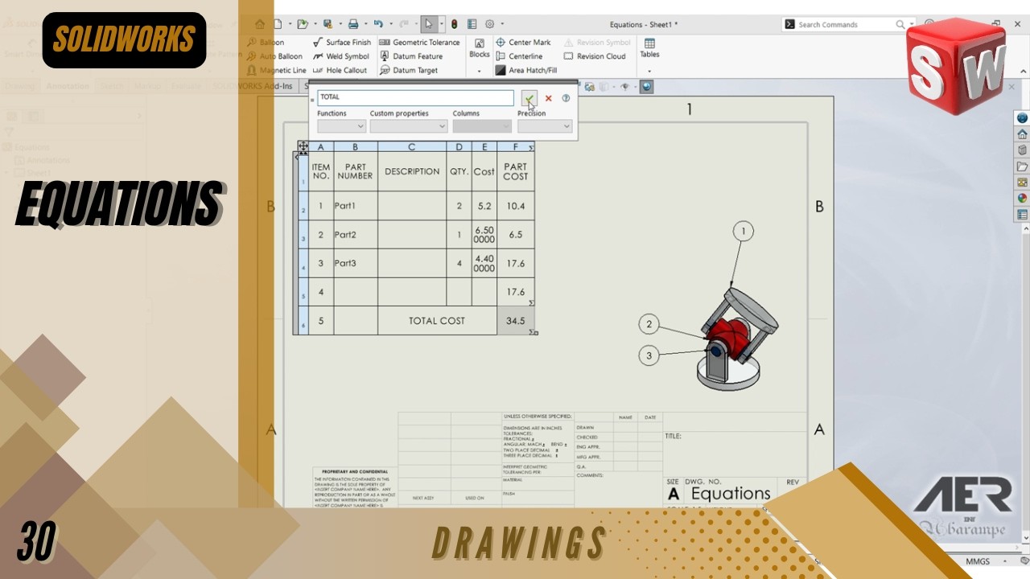
Task: Accept the equation with the green checkmark
Action: click(529, 98)
